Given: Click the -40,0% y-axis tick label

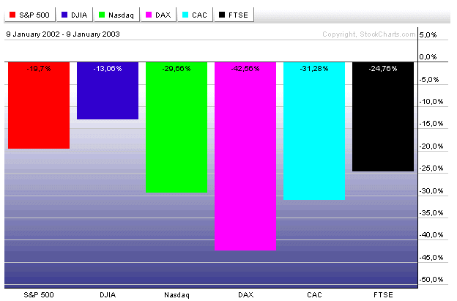Looking at the screenshot, I should click(x=431, y=235).
